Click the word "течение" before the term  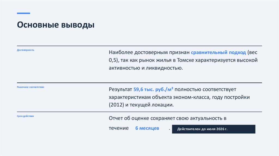tap(119, 128)
